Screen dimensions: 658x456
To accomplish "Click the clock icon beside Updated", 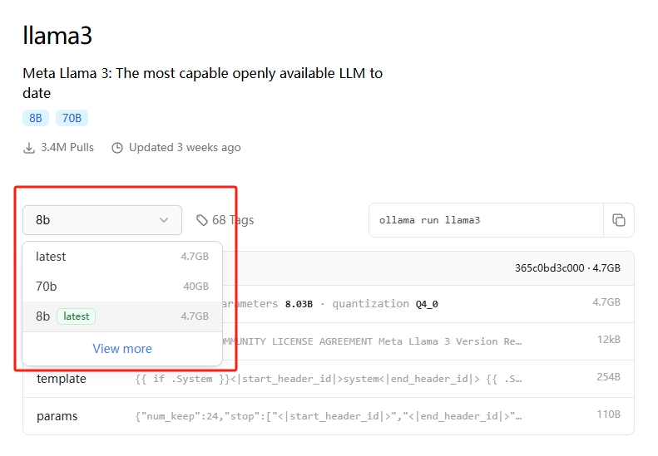I will (117, 148).
